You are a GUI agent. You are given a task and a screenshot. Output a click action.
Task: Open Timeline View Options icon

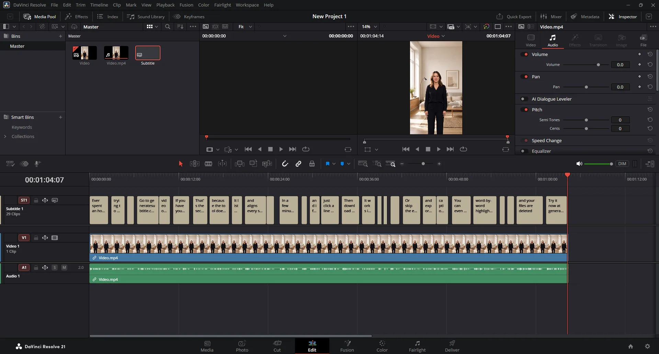click(x=10, y=164)
